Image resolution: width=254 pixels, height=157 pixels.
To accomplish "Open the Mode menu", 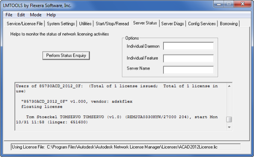I will pyautogui.click(x=36, y=15).
